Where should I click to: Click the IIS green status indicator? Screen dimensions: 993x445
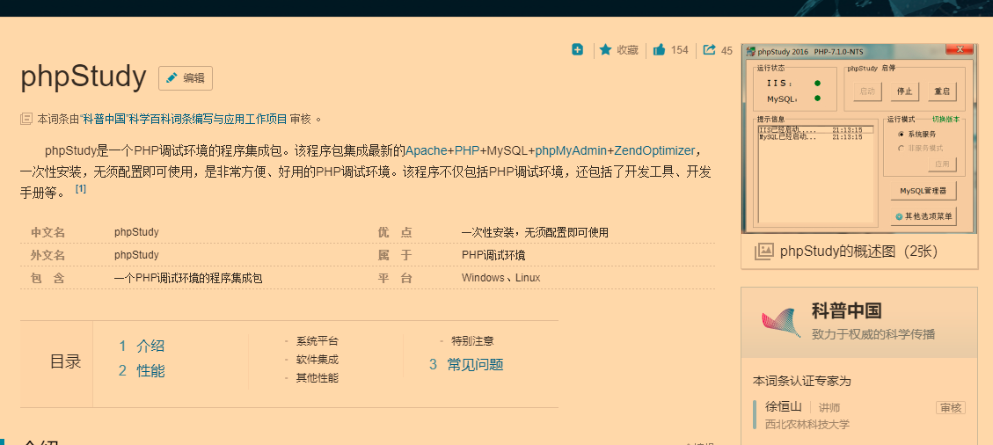coord(818,83)
